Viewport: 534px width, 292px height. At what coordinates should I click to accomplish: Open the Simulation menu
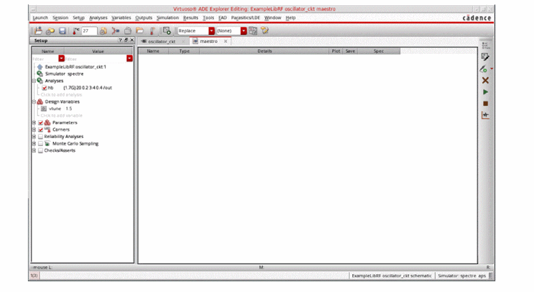point(168,18)
